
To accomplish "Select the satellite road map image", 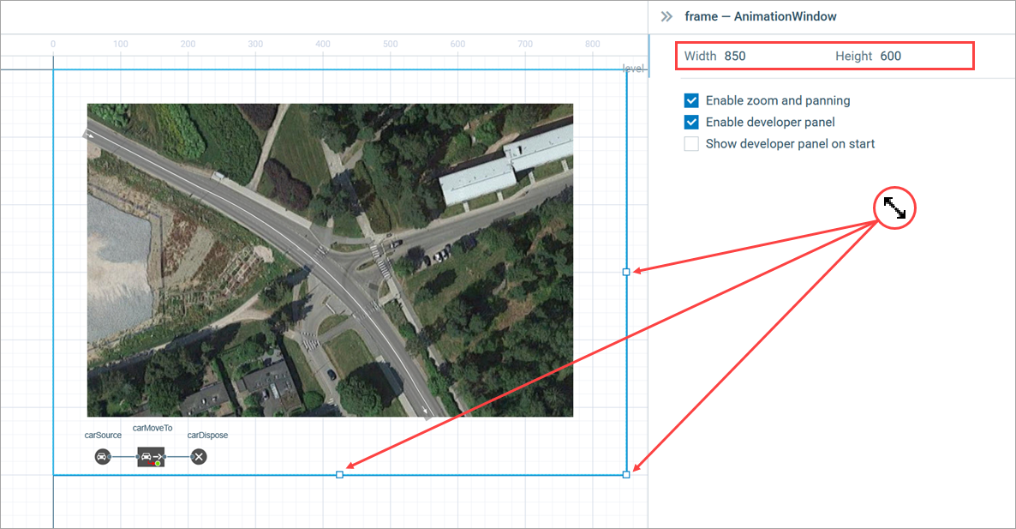I will coord(330,260).
